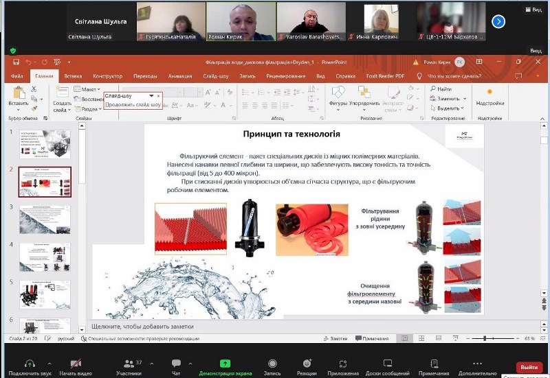The image size is (550, 378).
Task: Open the Конструктор ribbon tab
Action: pyautogui.click(x=108, y=76)
